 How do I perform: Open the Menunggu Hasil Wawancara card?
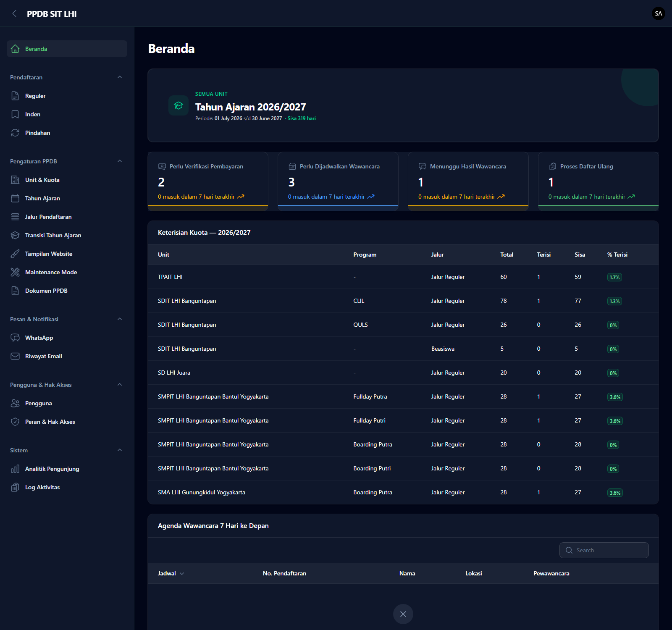pyautogui.click(x=468, y=181)
